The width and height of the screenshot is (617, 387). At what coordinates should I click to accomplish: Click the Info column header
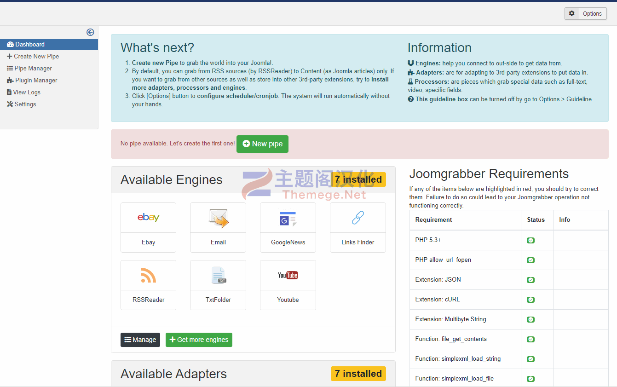coord(565,219)
